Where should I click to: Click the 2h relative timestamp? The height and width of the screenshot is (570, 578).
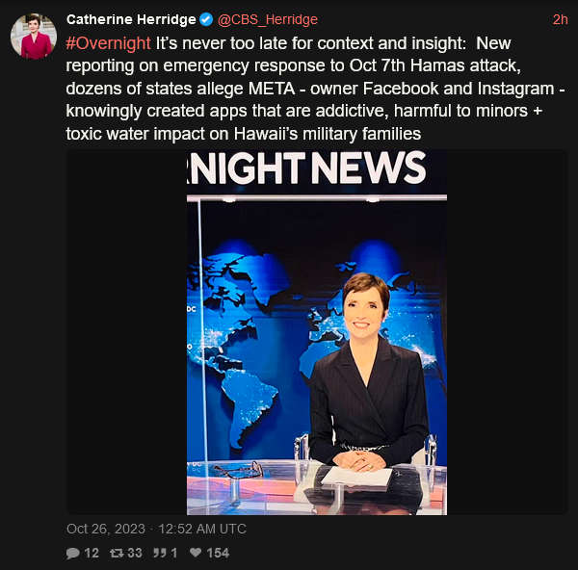(560, 19)
